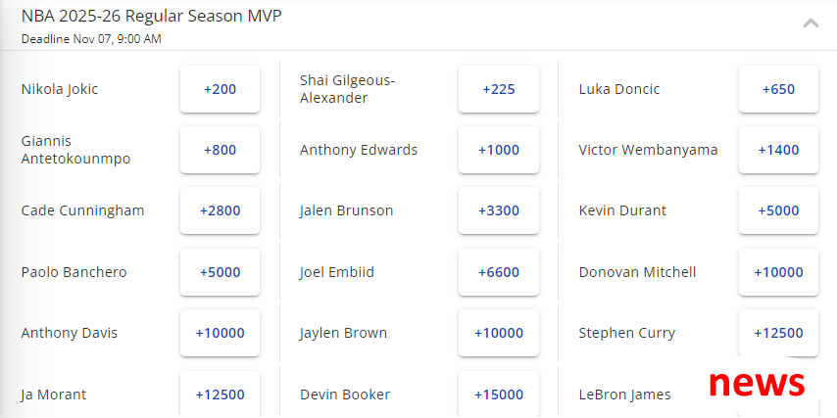
Task: Click Victor Wembanyama +1400 odds
Action: coord(778,150)
